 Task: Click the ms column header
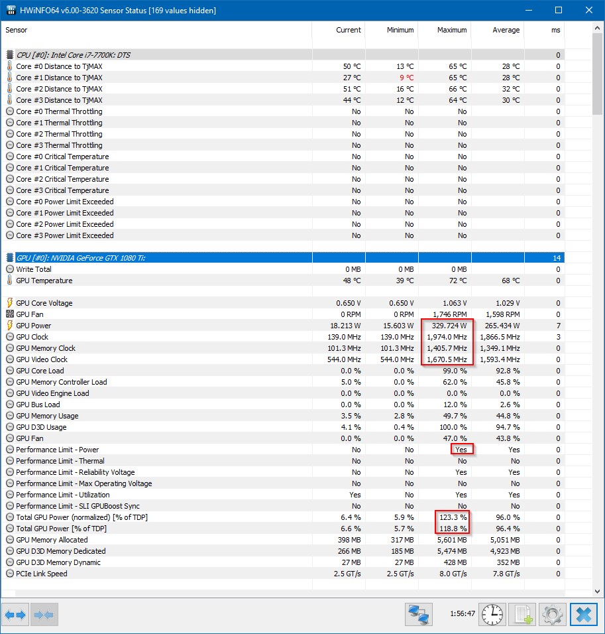544,30
